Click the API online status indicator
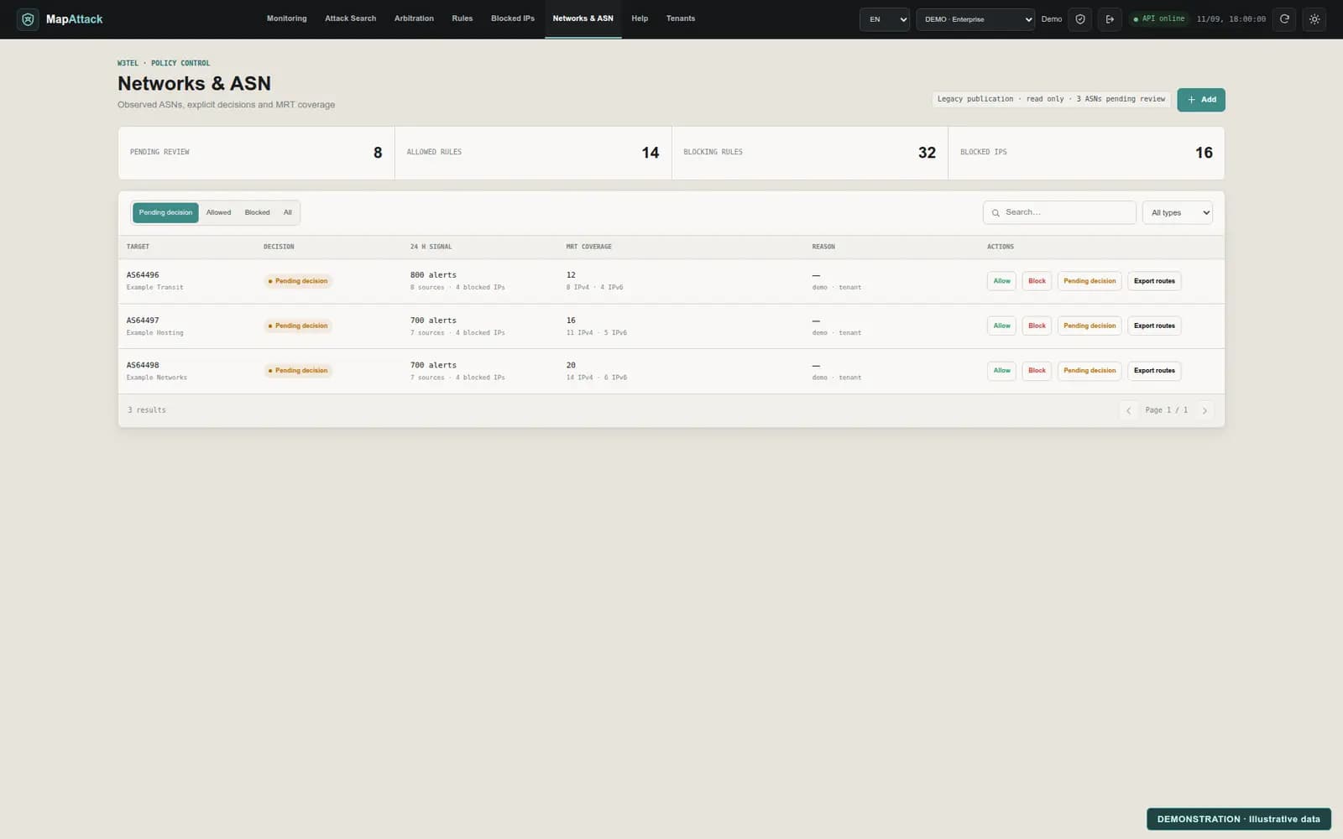This screenshot has height=839, width=1343. (x=1159, y=19)
